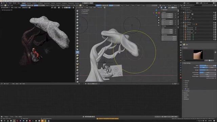Open the Object properties tab icon

click(181, 60)
